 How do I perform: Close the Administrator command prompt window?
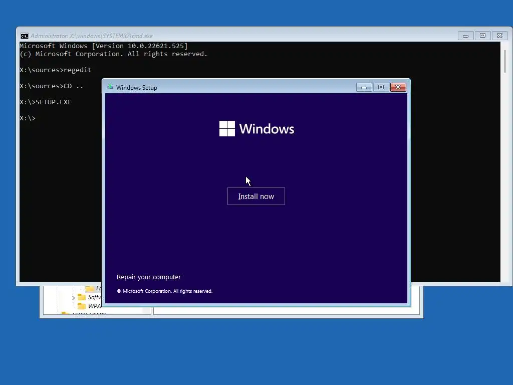pyautogui.click(x=499, y=36)
